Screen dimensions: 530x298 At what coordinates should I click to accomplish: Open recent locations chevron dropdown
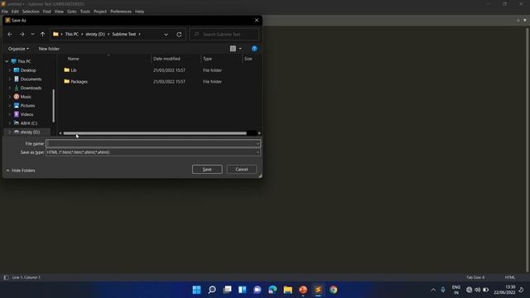coord(32,34)
